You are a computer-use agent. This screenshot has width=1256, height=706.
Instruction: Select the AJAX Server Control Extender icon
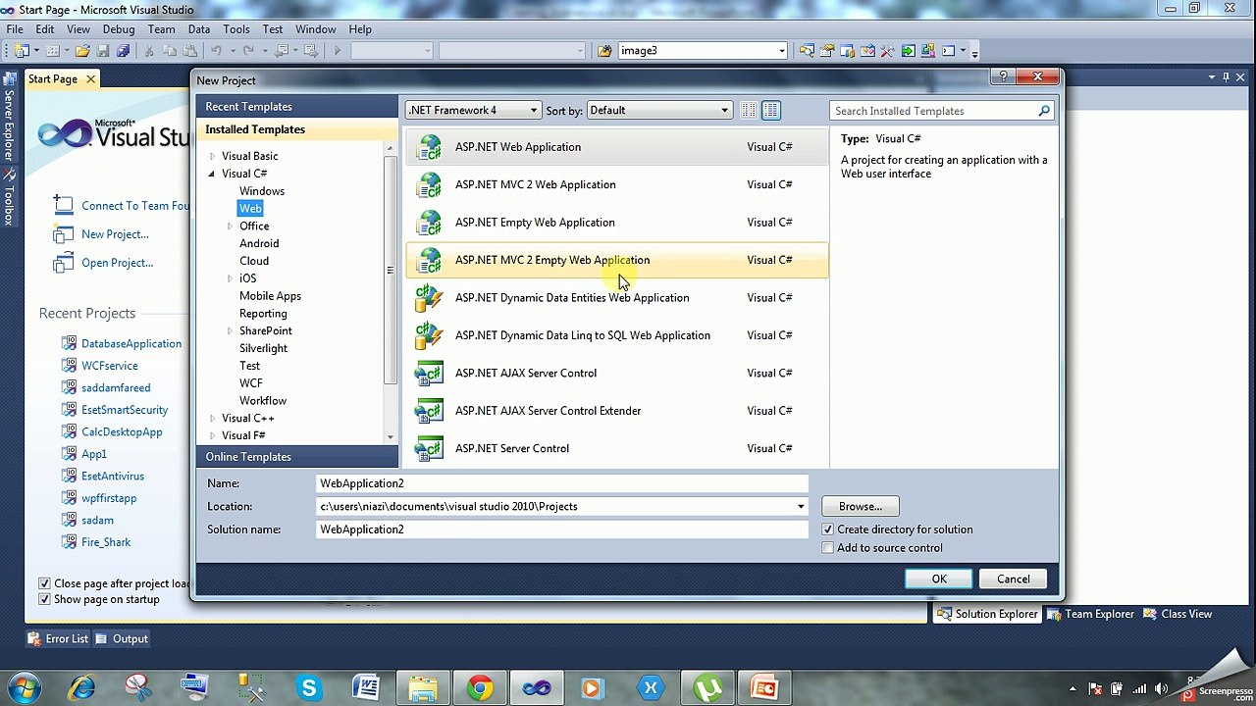(429, 411)
